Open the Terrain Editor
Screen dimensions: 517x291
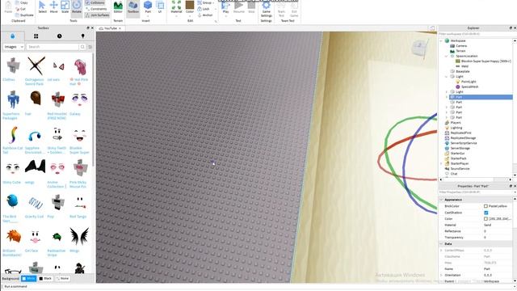[118, 7]
